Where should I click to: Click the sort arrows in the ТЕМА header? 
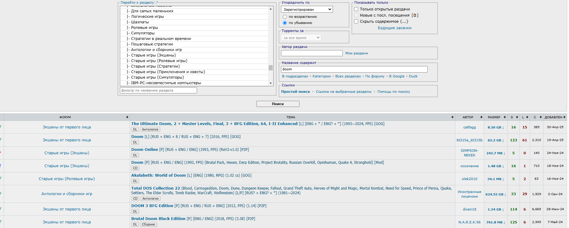tap(452, 117)
